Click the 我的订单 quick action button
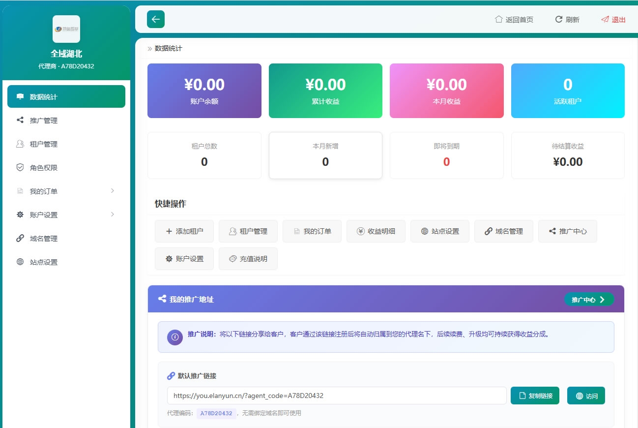 (x=312, y=231)
